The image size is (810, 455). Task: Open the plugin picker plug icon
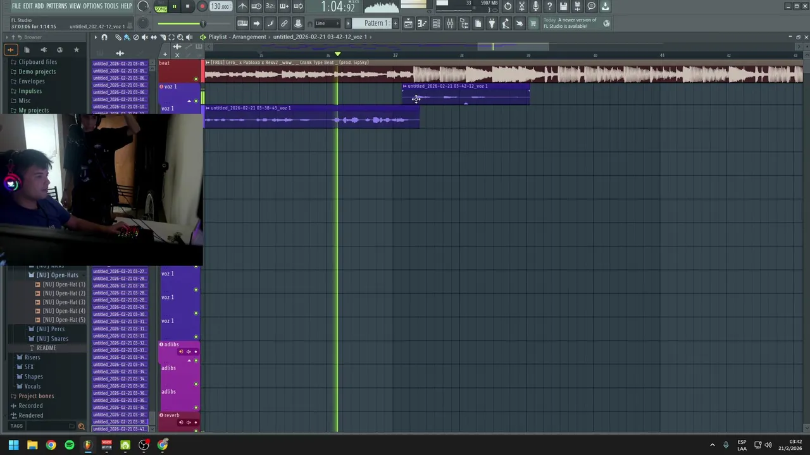click(492, 23)
